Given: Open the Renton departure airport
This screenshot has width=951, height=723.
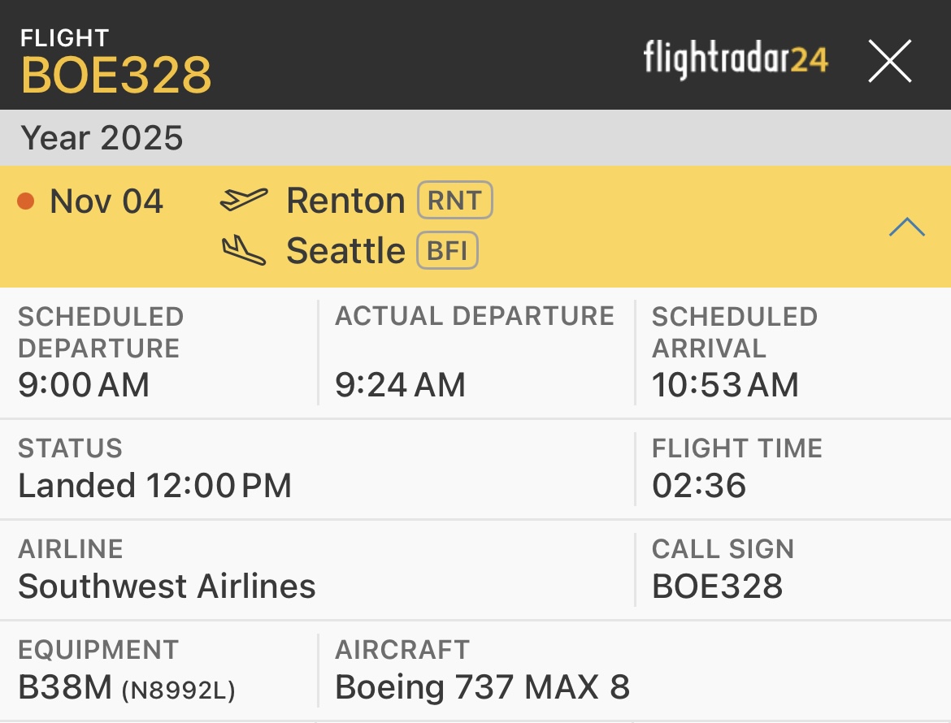Looking at the screenshot, I should (345, 201).
